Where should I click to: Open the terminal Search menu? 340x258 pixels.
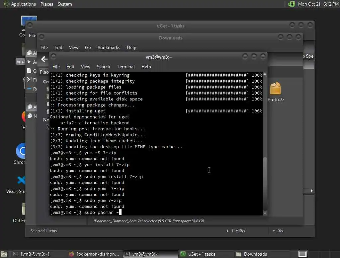(104, 67)
